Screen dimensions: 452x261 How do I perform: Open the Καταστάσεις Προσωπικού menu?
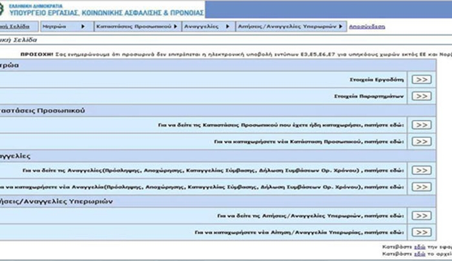[138, 26]
